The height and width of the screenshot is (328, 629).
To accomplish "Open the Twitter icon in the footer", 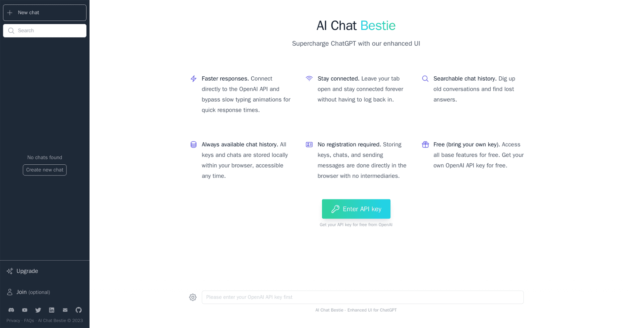I will 38,310.
